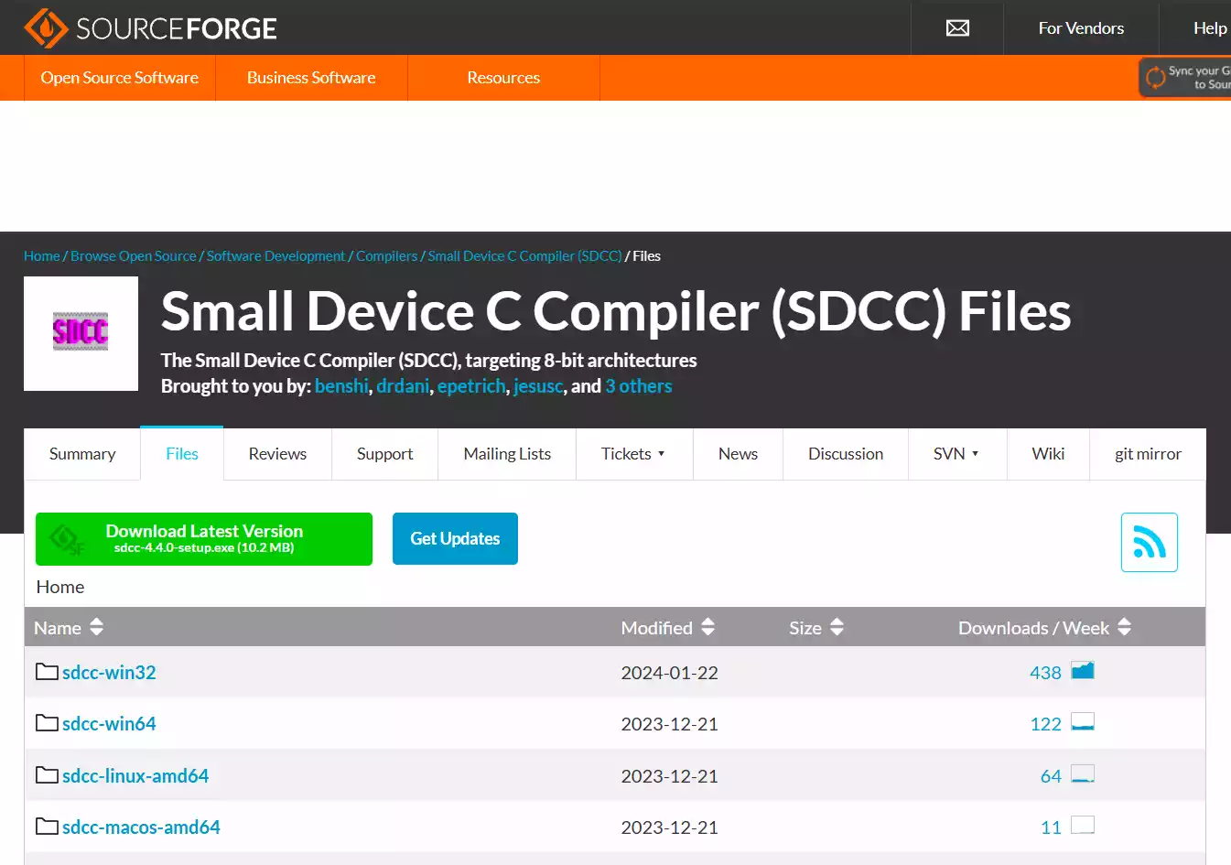Open Browse Open Source breadcrumb
Viewport: 1231px width, 865px height.
pos(134,256)
